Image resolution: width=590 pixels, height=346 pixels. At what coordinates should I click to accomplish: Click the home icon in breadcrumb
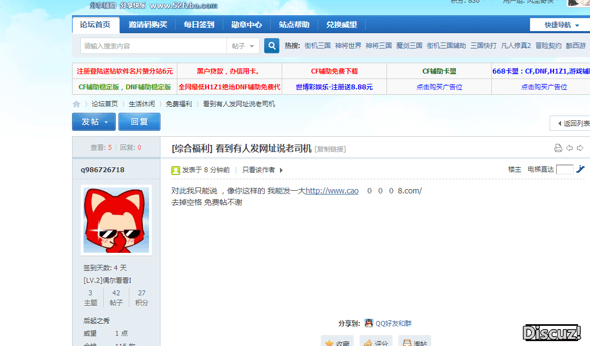click(x=76, y=104)
